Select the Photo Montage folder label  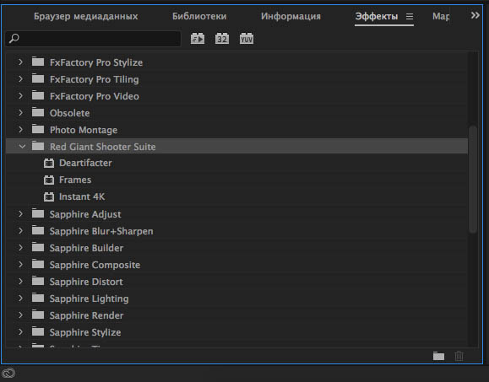84,130
